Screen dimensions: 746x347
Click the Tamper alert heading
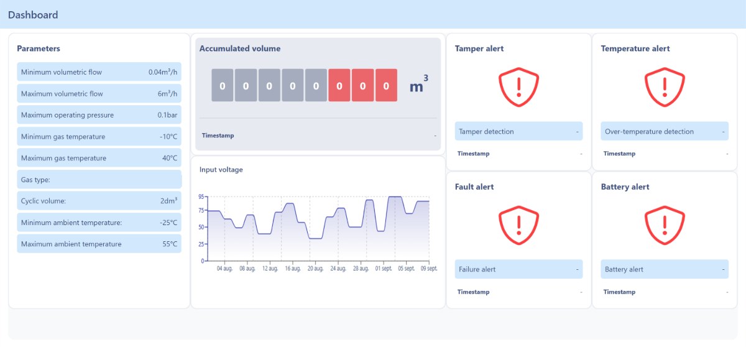pos(479,49)
